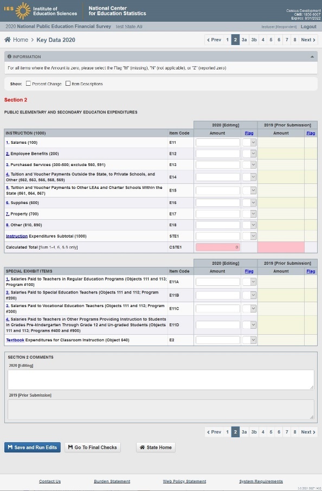Screen dimensions: 322x491
Task: Go to page 7 in bottom pagination
Action: click(x=287, y=432)
